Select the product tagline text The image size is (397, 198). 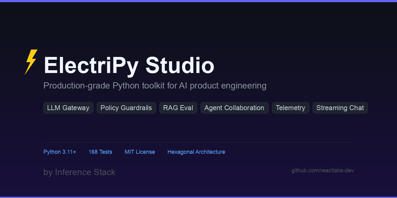(x=155, y=85)
